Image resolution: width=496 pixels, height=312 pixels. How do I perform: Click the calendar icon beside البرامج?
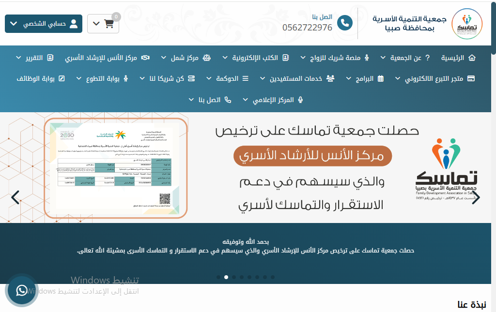click(381, 79)
